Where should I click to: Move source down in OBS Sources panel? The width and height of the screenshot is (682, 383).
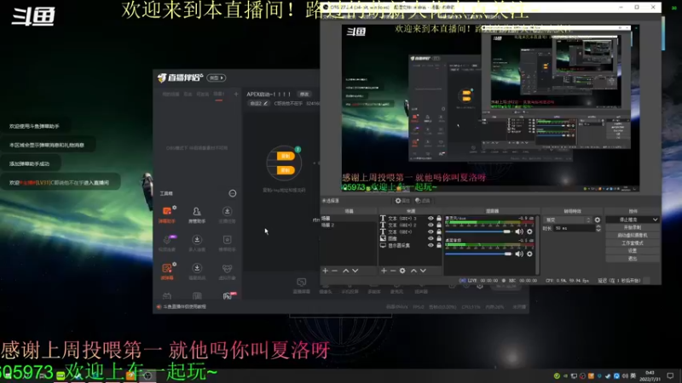click(x=423, y=271)
